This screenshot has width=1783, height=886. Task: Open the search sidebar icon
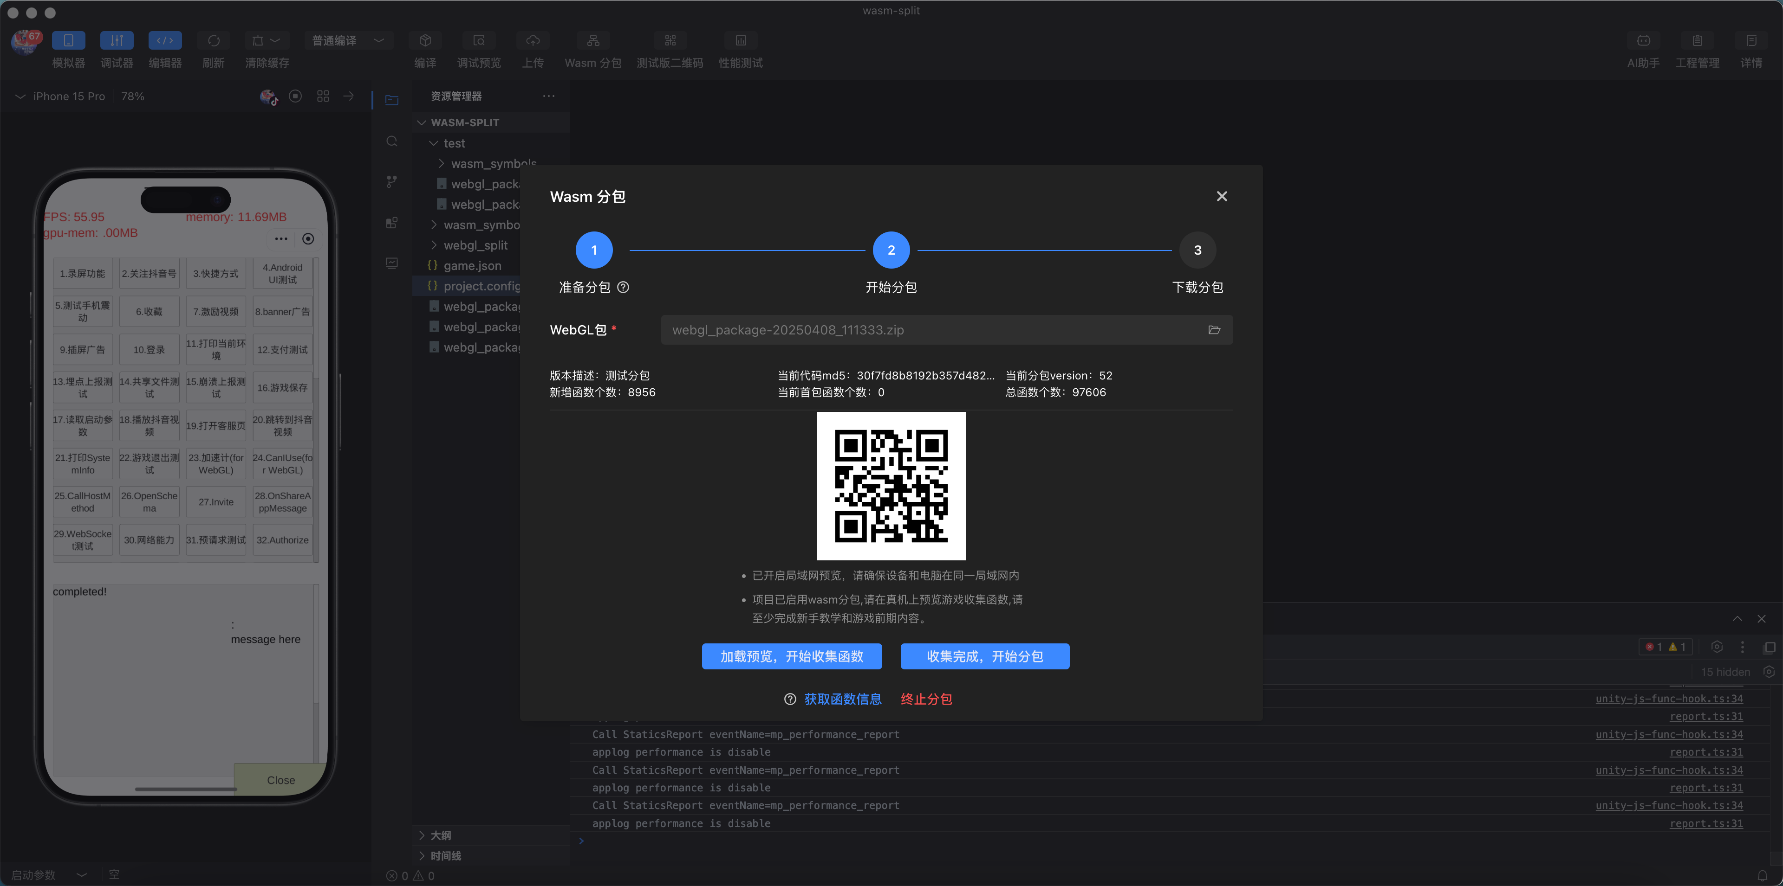pos(392,141)
